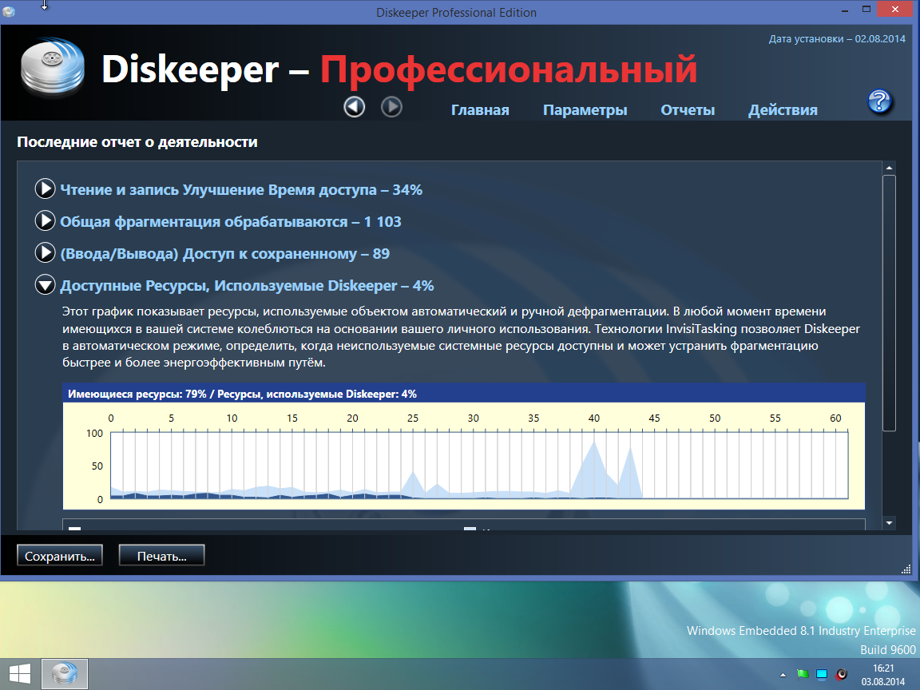Click the report scrollbar down arrow
Viewport: 920px width, 690px height.
coord(889,523)
